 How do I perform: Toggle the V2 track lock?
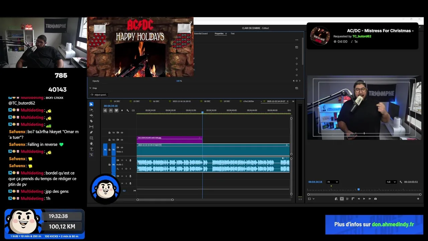pyautogui.click(x=109, y=140)
